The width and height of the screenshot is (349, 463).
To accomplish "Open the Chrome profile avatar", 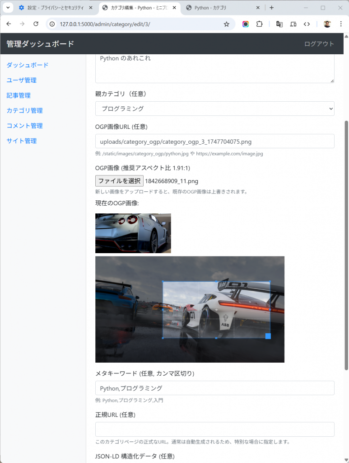I will coord(327,24).
